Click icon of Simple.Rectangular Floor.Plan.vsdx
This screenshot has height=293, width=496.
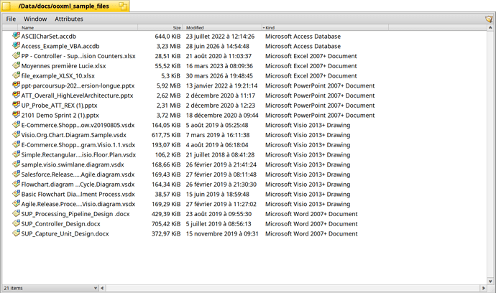click(x=16, y=154)
